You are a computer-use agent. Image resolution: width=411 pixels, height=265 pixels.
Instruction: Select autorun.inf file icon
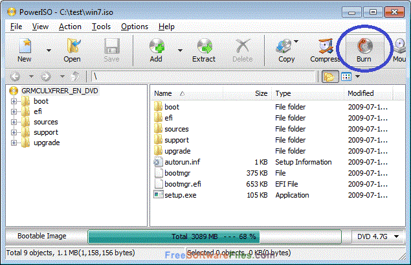point(159,162)
